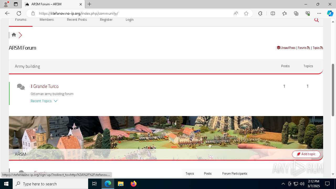Open a new browser tab
Image resolution: width=336 pixels, height=189 pixels.
click(x=90, y=4)
